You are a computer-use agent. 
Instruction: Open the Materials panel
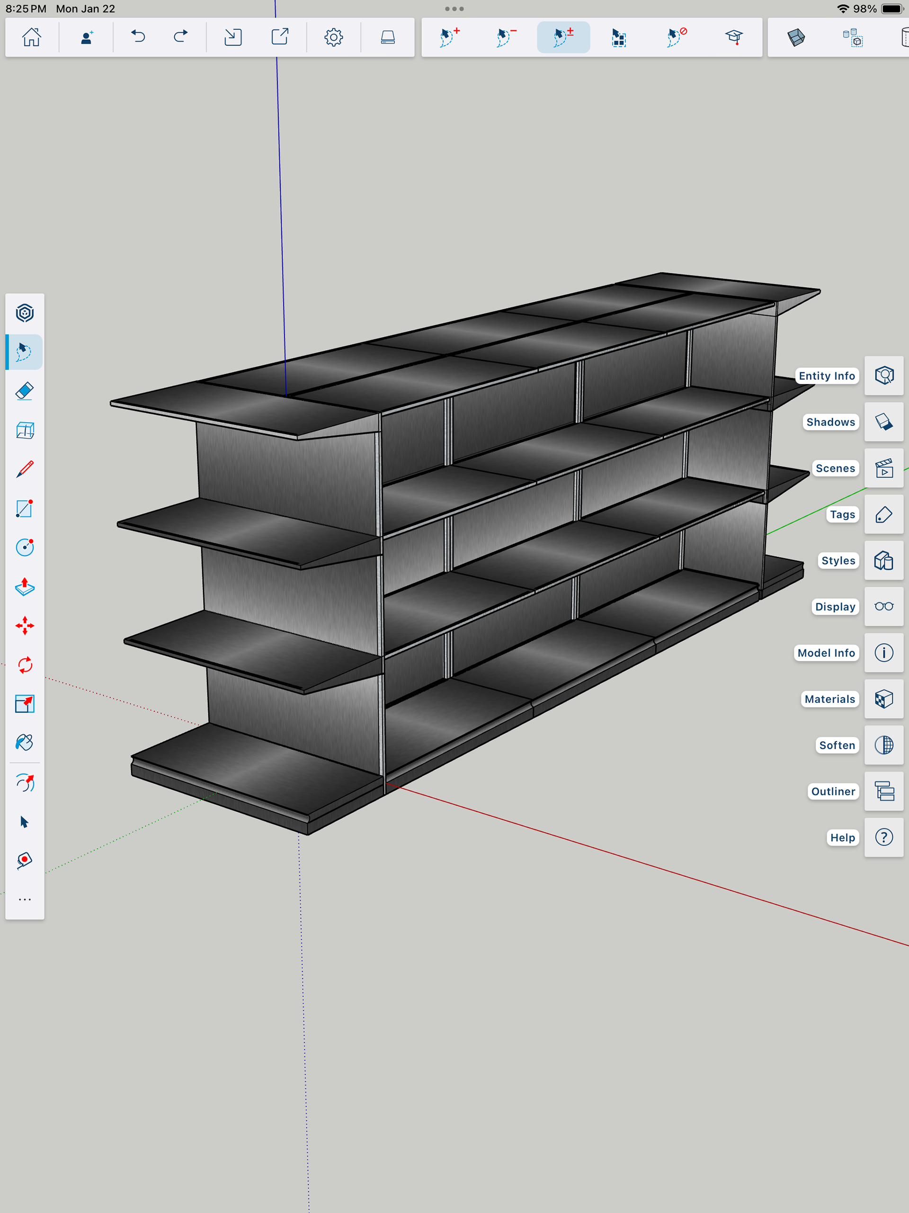pyautogui.click(x=883, y=699)
